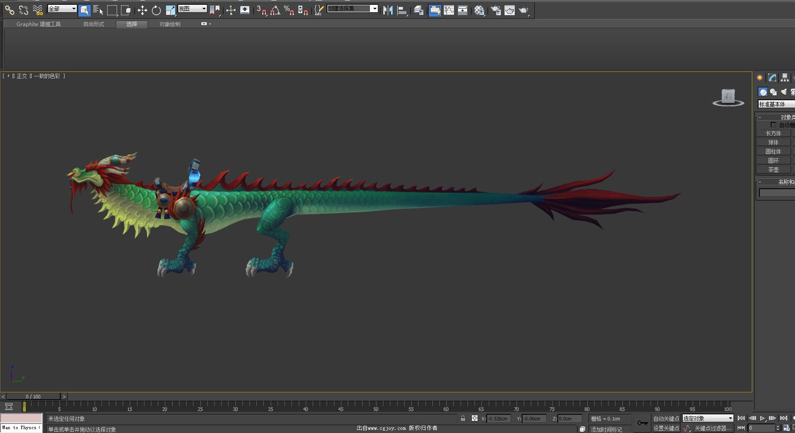Toggle Percent Snap on

coord(289,10)
